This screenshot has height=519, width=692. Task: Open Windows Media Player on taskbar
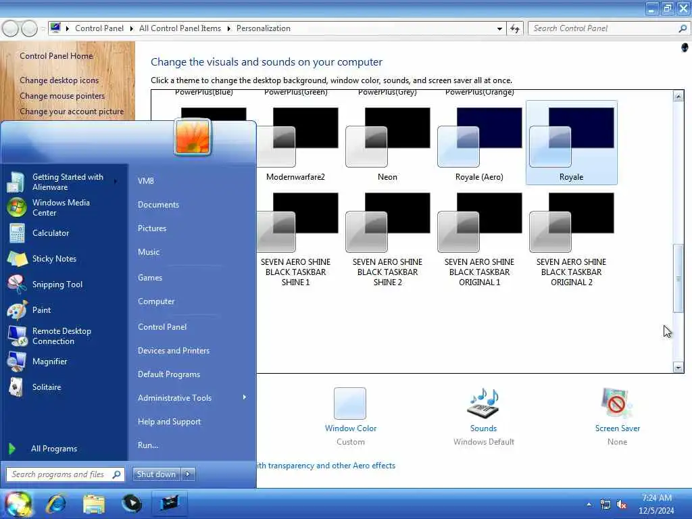[x=132, y=503]
